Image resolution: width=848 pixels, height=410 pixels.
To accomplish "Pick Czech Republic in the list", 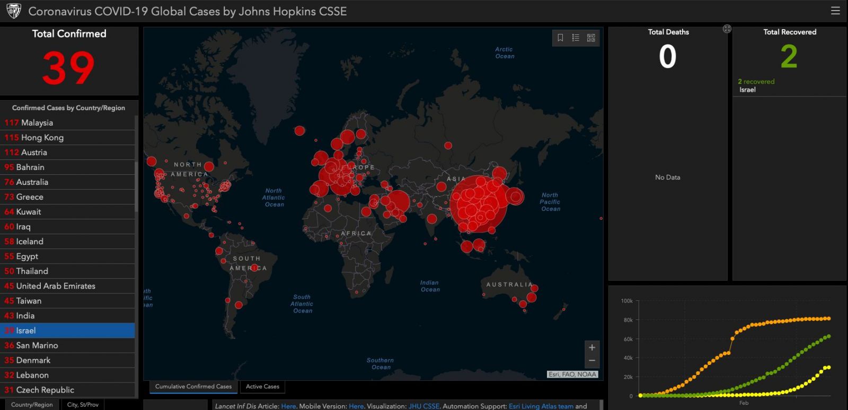I will coord(67,389).
